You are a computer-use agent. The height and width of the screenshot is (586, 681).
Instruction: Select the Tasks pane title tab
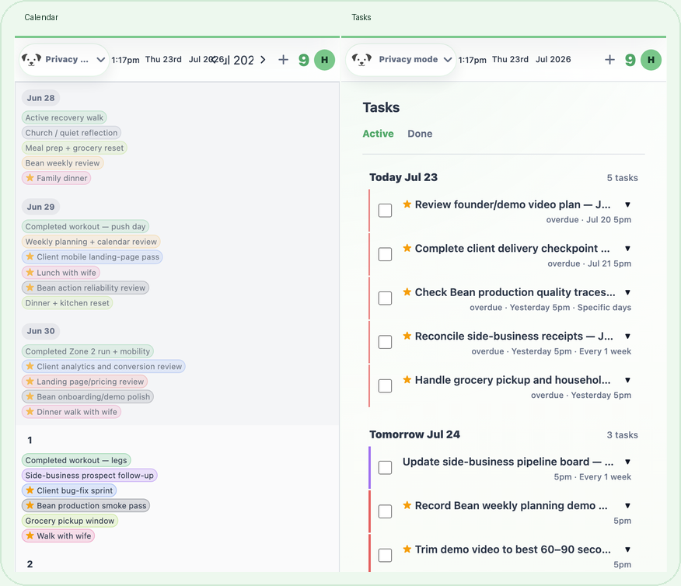coord(361,17)
